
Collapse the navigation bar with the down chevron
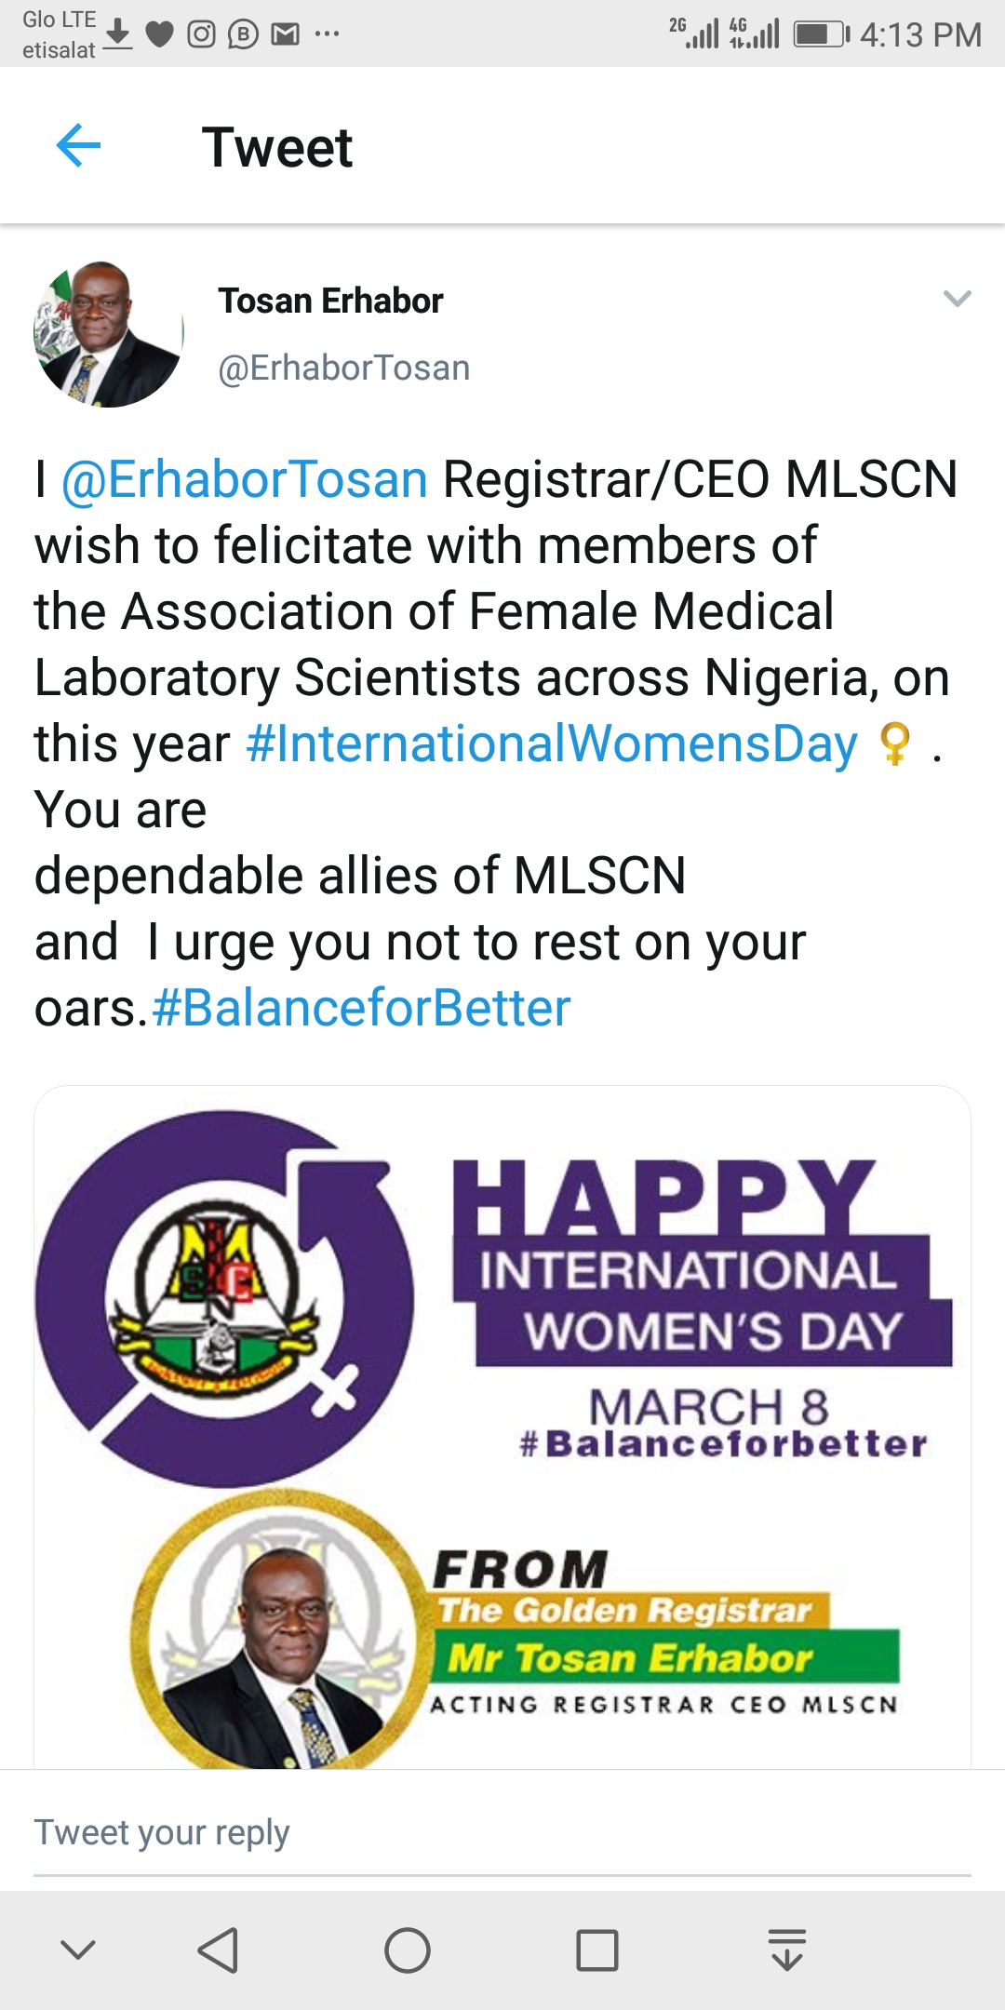coord(78,1950)
